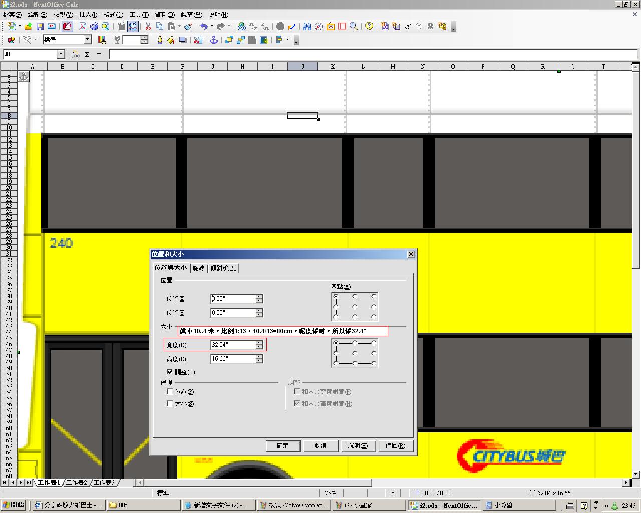Click the Sort Descending Z-A icon

click(265, 26)
